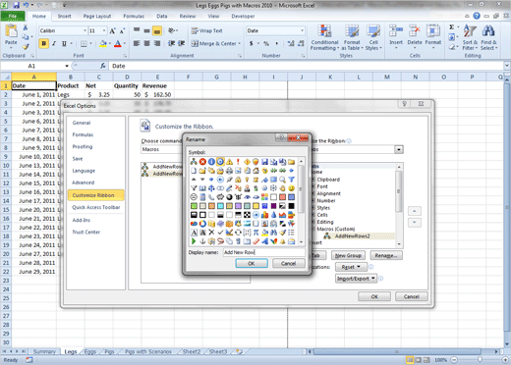Pick the checkmark symbol
511x365 pixels.
click(220, 233)
